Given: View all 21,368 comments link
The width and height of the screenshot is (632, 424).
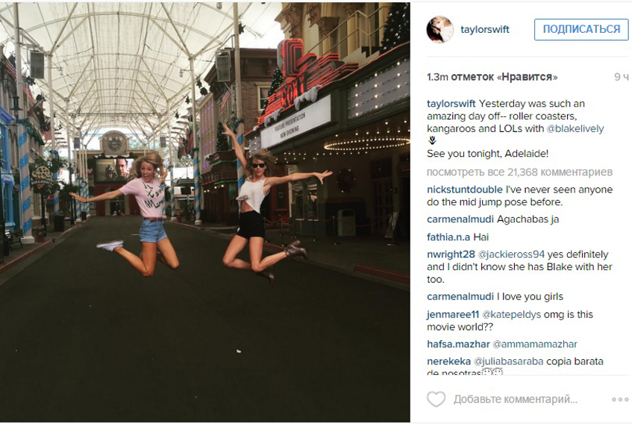Looking at the screenshot, I should [519, 172].
